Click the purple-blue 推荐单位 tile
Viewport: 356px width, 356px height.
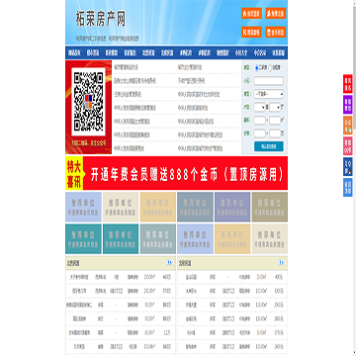click(x=232, y=207)
